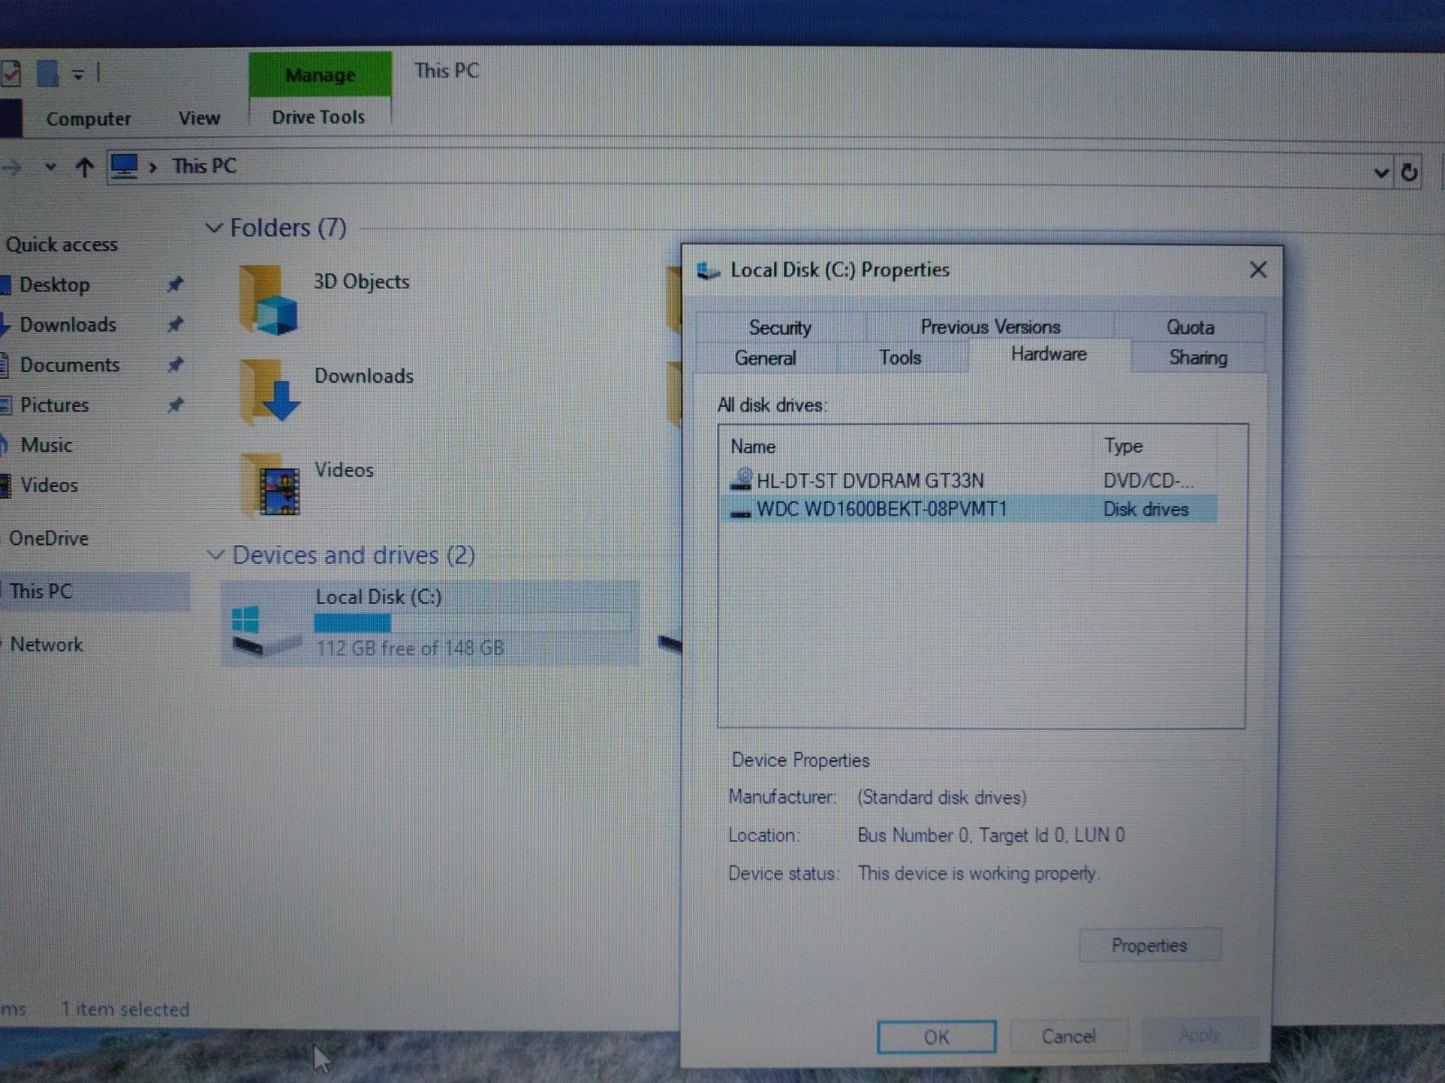This screenshot has height=1083, width=1445.
Task: Open the Computer ribbon tab
Action: tap(89, 119)
